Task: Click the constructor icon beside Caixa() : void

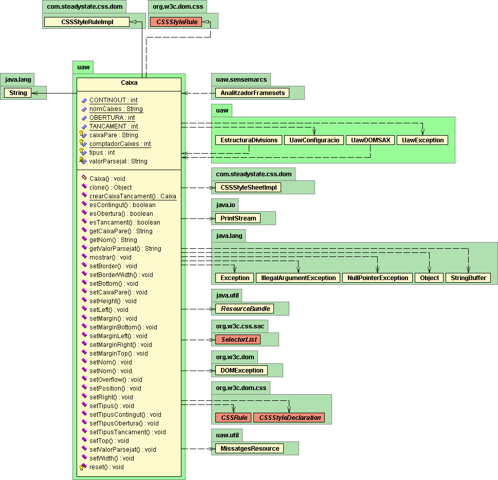Action: tap(84, 178)
